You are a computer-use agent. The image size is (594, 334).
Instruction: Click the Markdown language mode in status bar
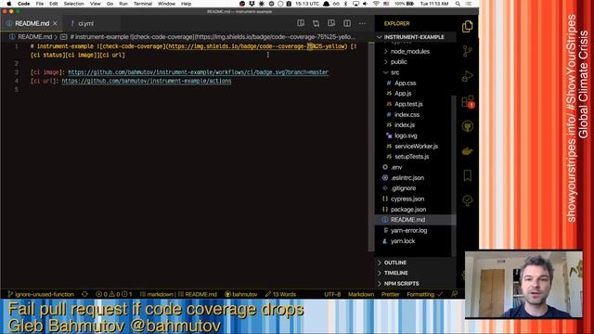361,294
